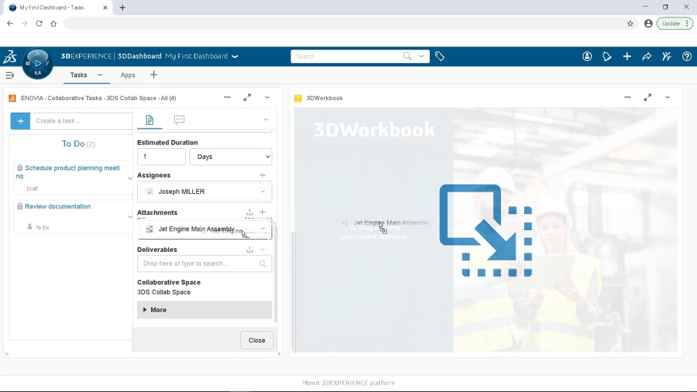Expand the More section
Image resolution: width=697 pixels, height=392 pixels.
click(x=205, y=310)
